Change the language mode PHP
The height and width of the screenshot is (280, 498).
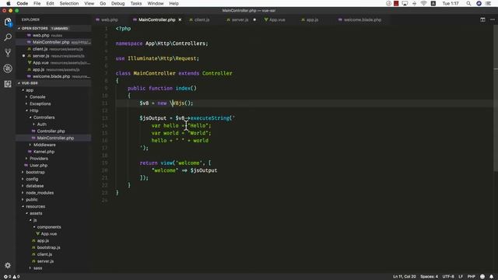click(472, 277)
